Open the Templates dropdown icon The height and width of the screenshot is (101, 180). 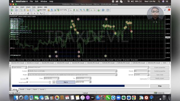click(108, 10)
